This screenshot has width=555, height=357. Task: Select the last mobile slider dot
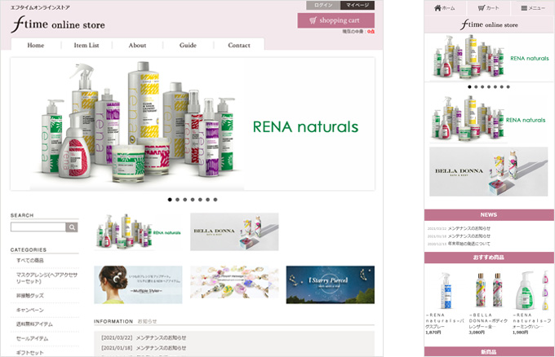coord(508,87)
